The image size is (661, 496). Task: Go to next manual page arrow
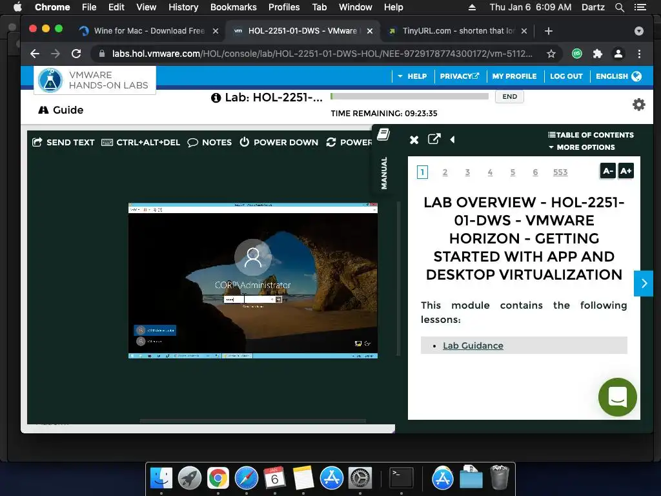(644, 284)
